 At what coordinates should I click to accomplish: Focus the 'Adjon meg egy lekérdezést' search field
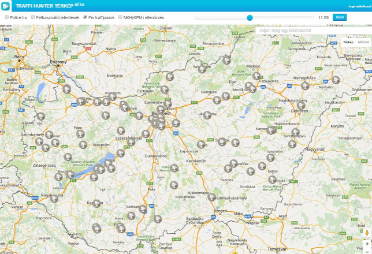click(x=314, y=31)
